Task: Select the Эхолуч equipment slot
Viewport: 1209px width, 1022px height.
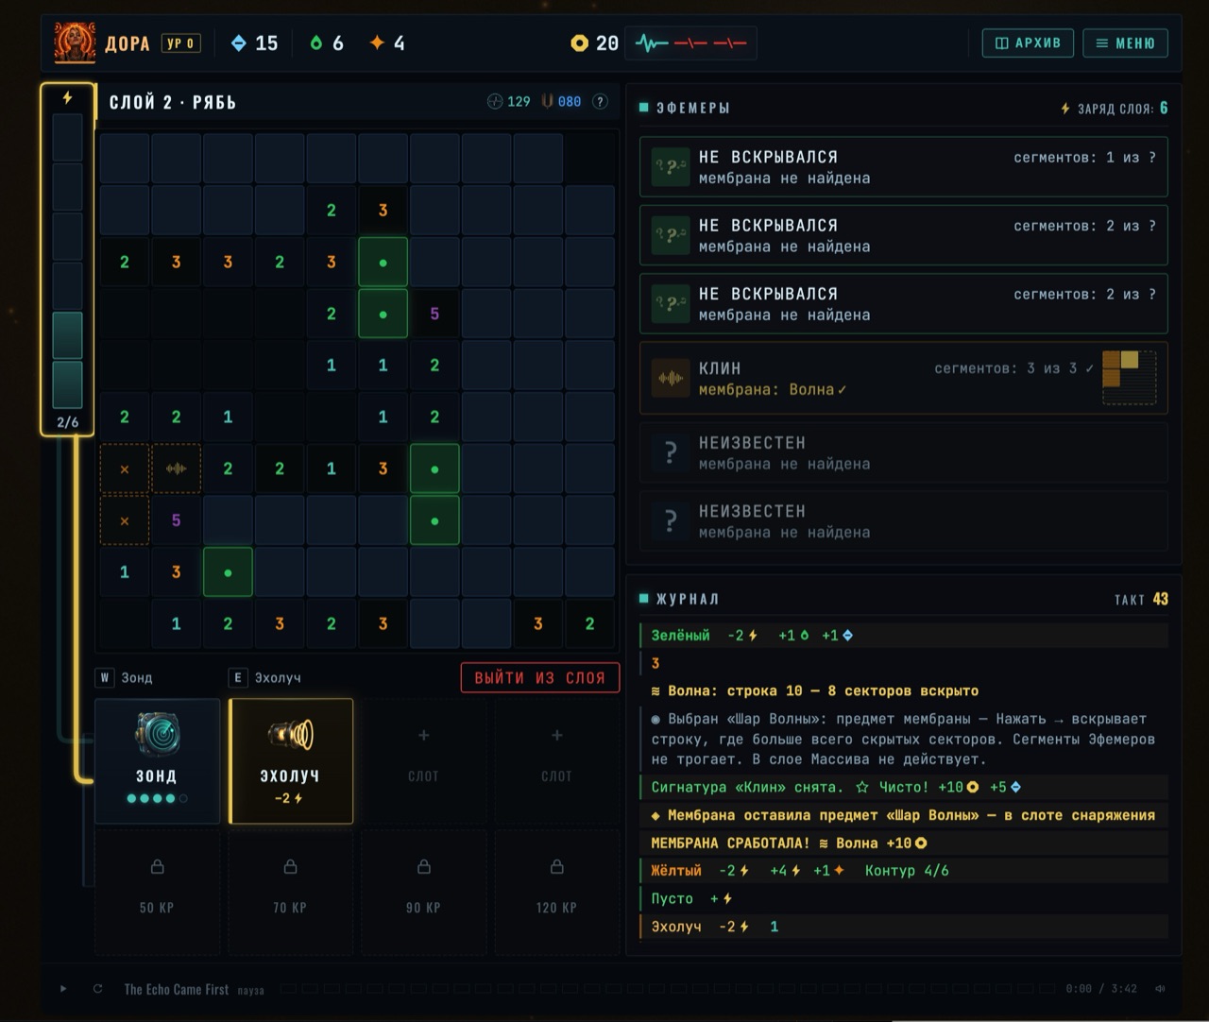Action: coord(291,761)
